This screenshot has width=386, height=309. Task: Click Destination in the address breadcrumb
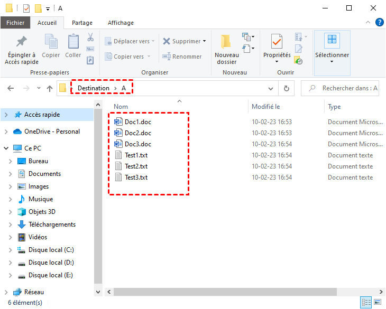pos(93,88)
